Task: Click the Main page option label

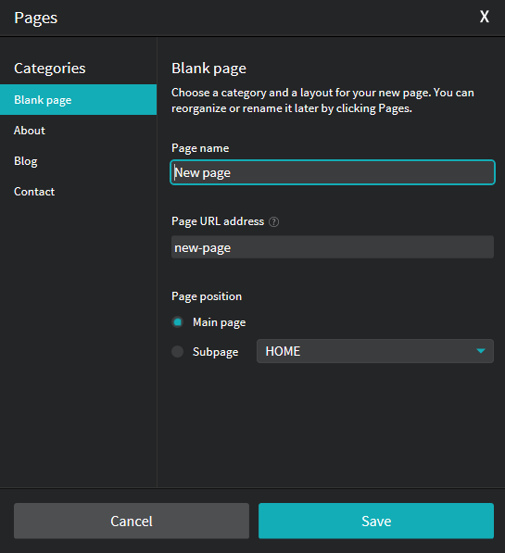Action: pyautogui.click(x=220, y=322)
